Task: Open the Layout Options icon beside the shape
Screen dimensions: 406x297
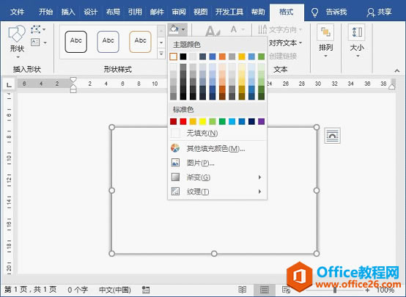Action: (332, 136)
